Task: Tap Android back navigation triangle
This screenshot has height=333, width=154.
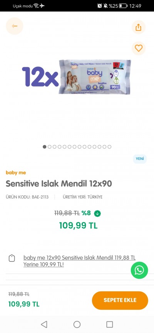Action: [44, 324]
